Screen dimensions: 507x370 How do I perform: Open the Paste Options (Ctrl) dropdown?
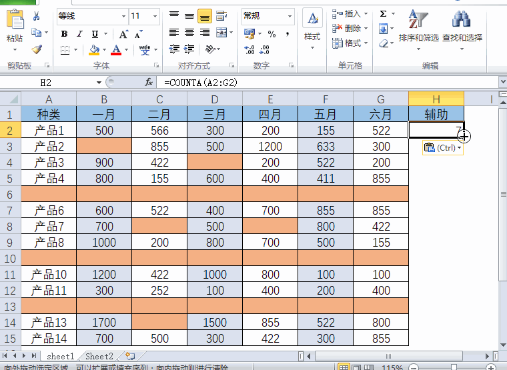tap(443, 148)
